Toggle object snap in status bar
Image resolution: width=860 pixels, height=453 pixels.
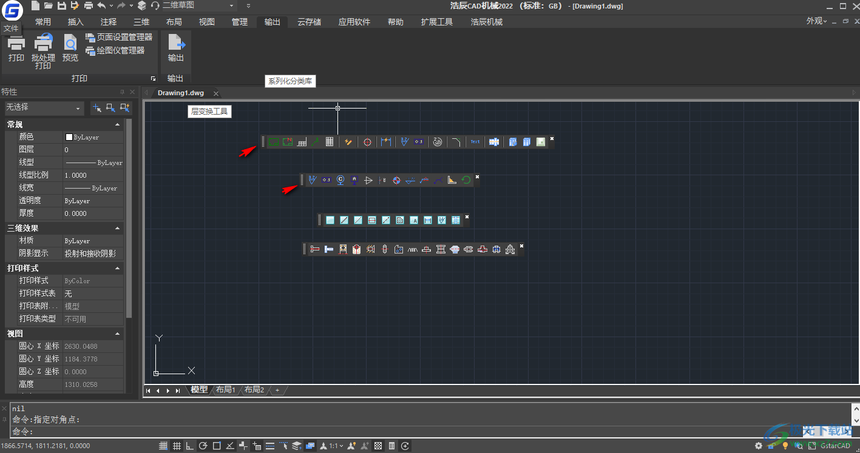coord(217,446)
